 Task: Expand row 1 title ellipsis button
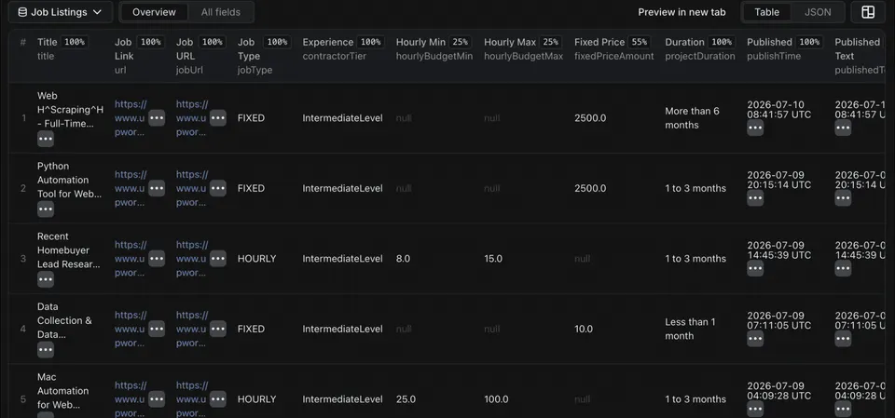tap(46, 139)
